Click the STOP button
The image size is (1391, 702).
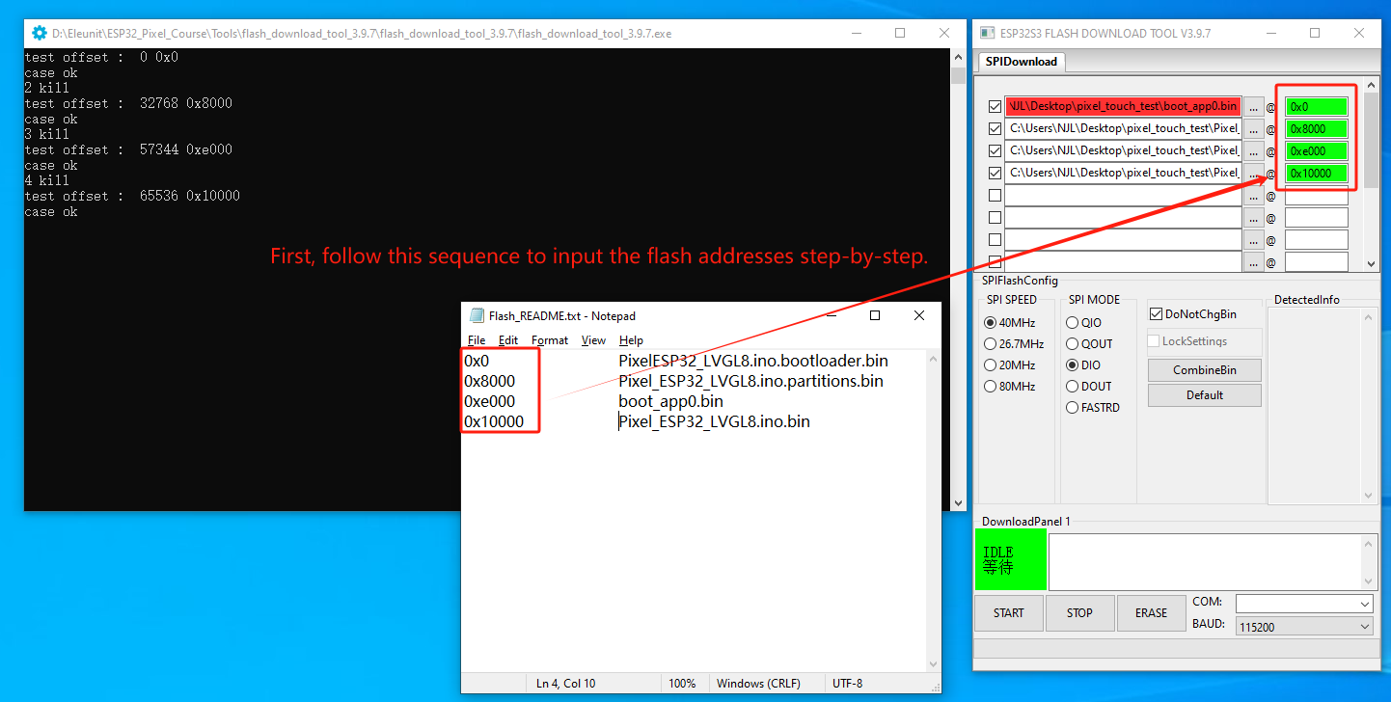click(1079, 613)
